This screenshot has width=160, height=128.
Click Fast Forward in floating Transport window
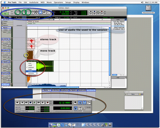tap(38, 103)
